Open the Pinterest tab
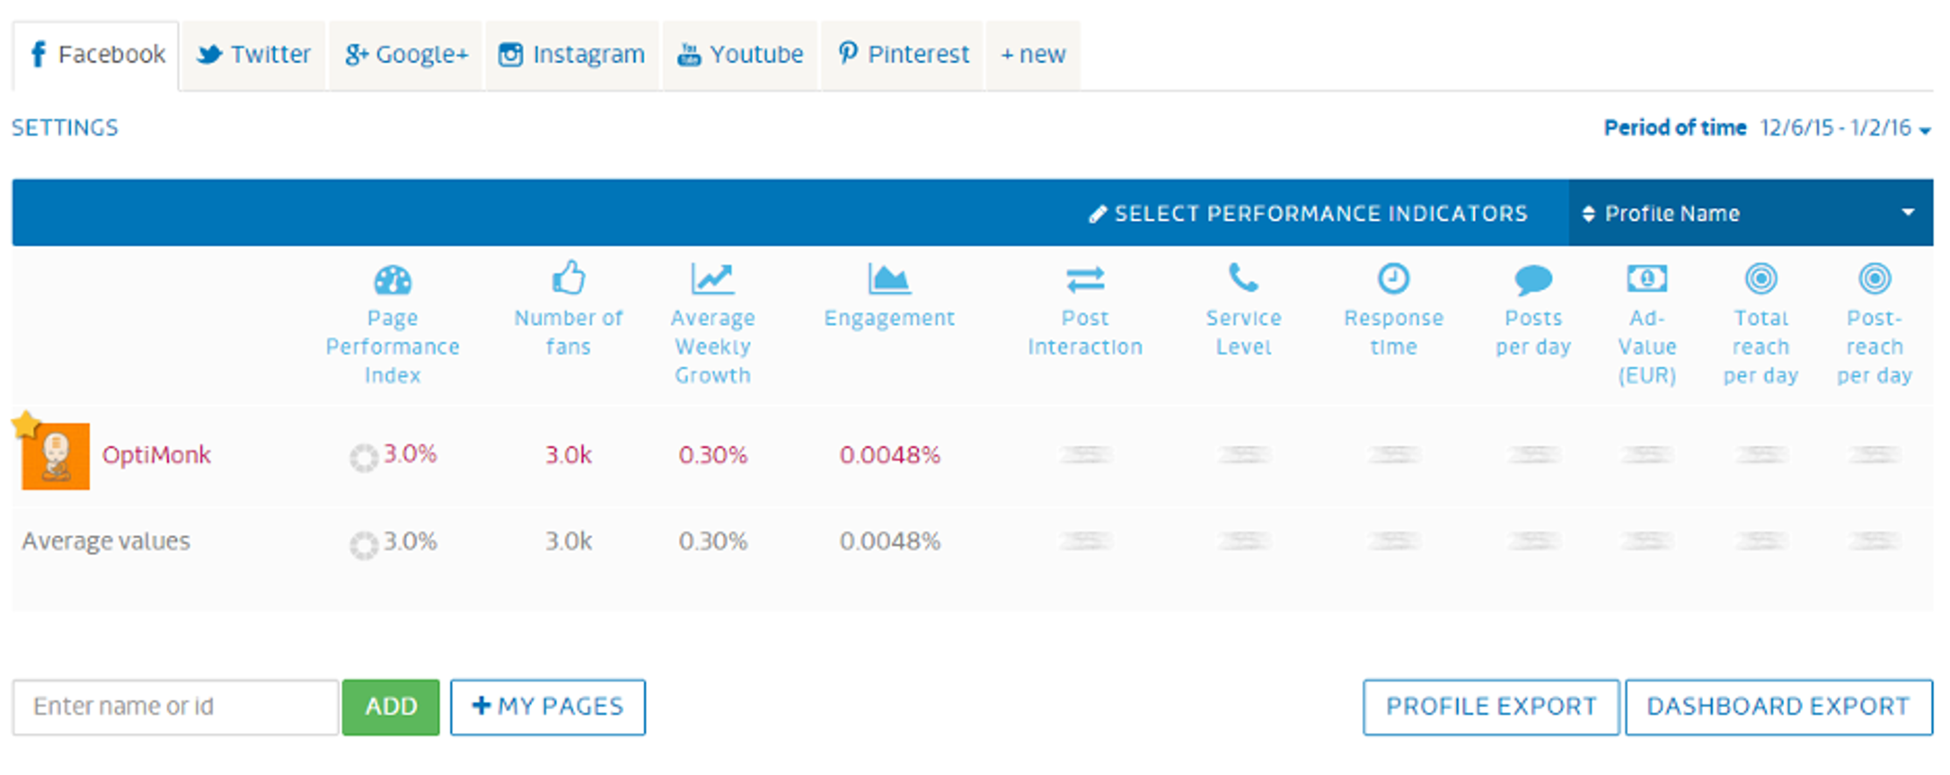 pyautogui.click(x=902, y=55)
